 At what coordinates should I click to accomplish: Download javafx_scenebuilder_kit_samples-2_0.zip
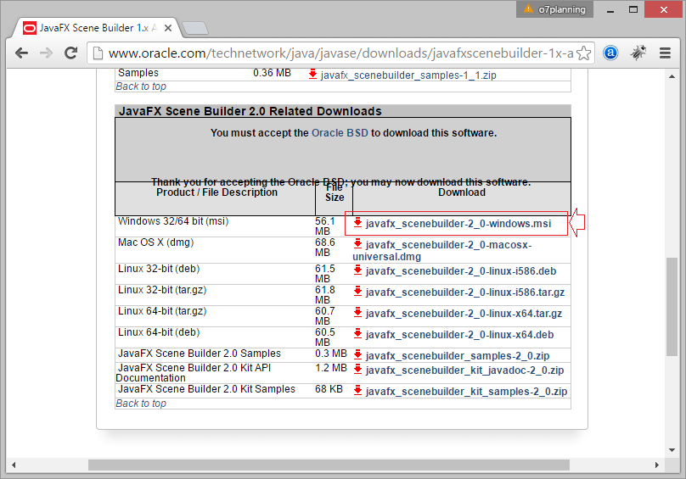(466, 392)
